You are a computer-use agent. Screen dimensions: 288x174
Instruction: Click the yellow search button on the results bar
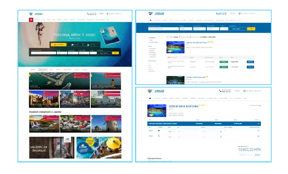pyautogui.click(x=251, y=29)
